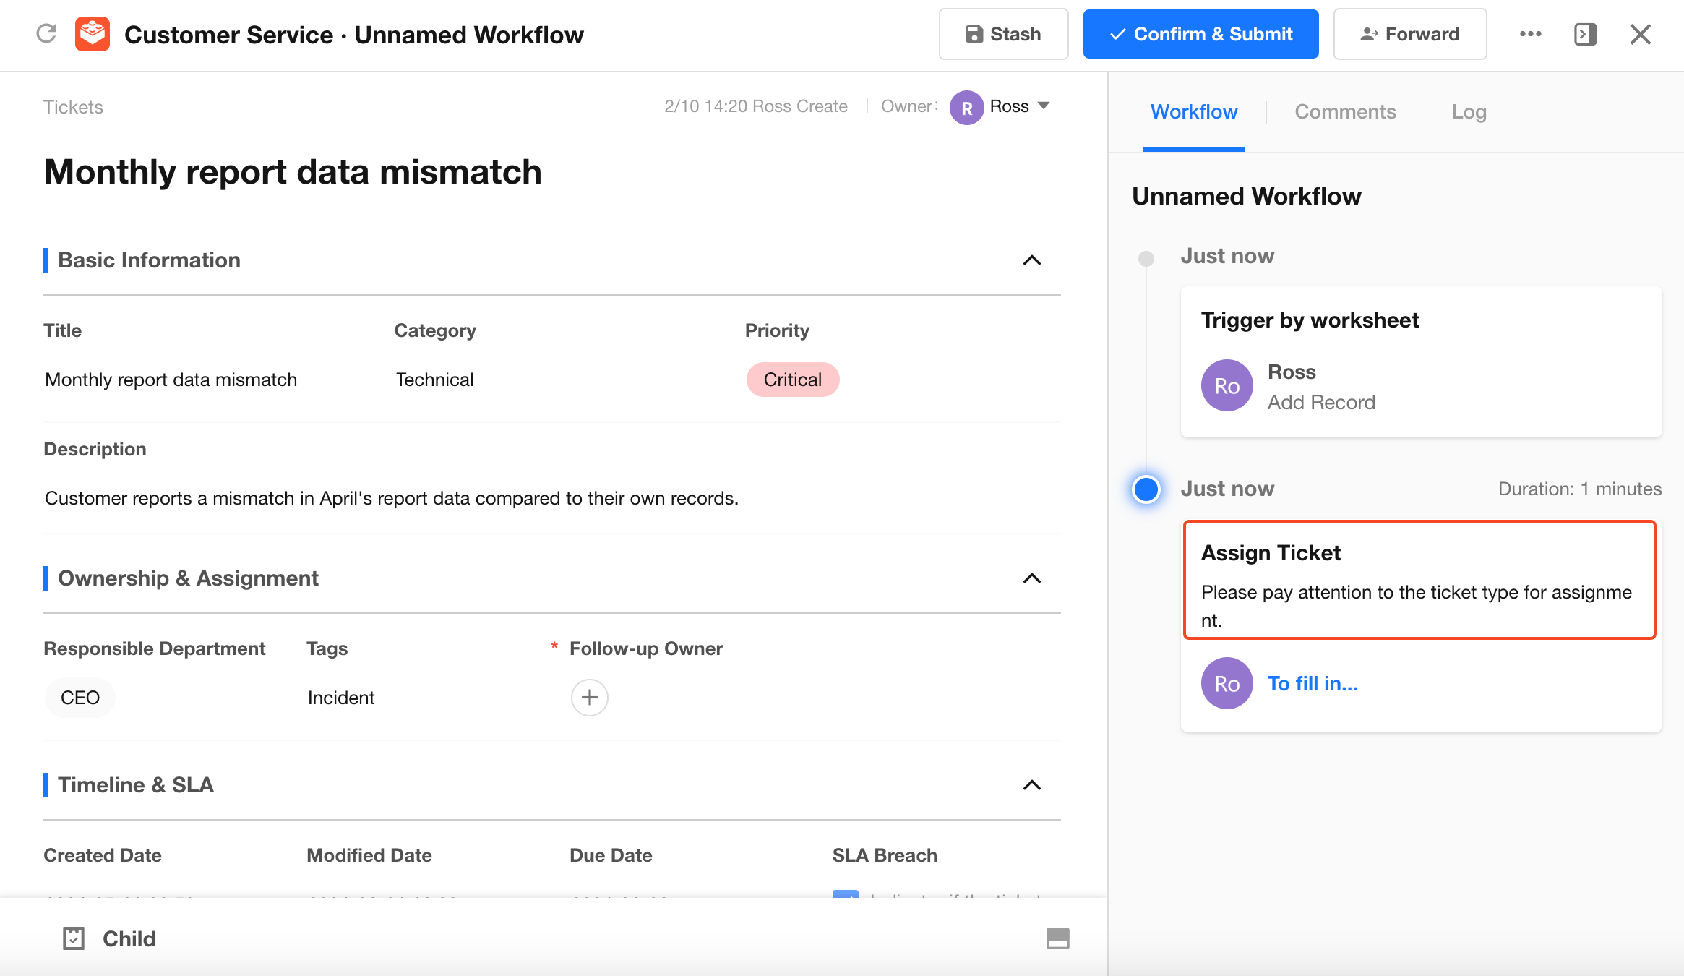Image resolution: width=1684 pixels, height=976 pixels.
Task: Open the more options ellipsis menu
Action: [1530, 34]
